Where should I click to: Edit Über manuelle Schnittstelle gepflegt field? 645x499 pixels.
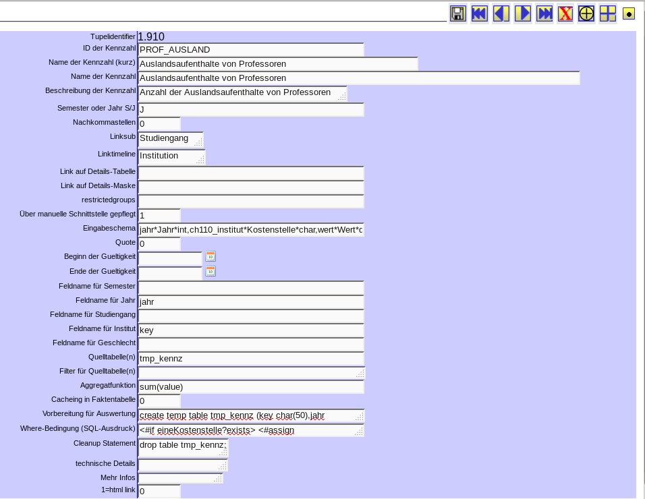click(159, 215)
